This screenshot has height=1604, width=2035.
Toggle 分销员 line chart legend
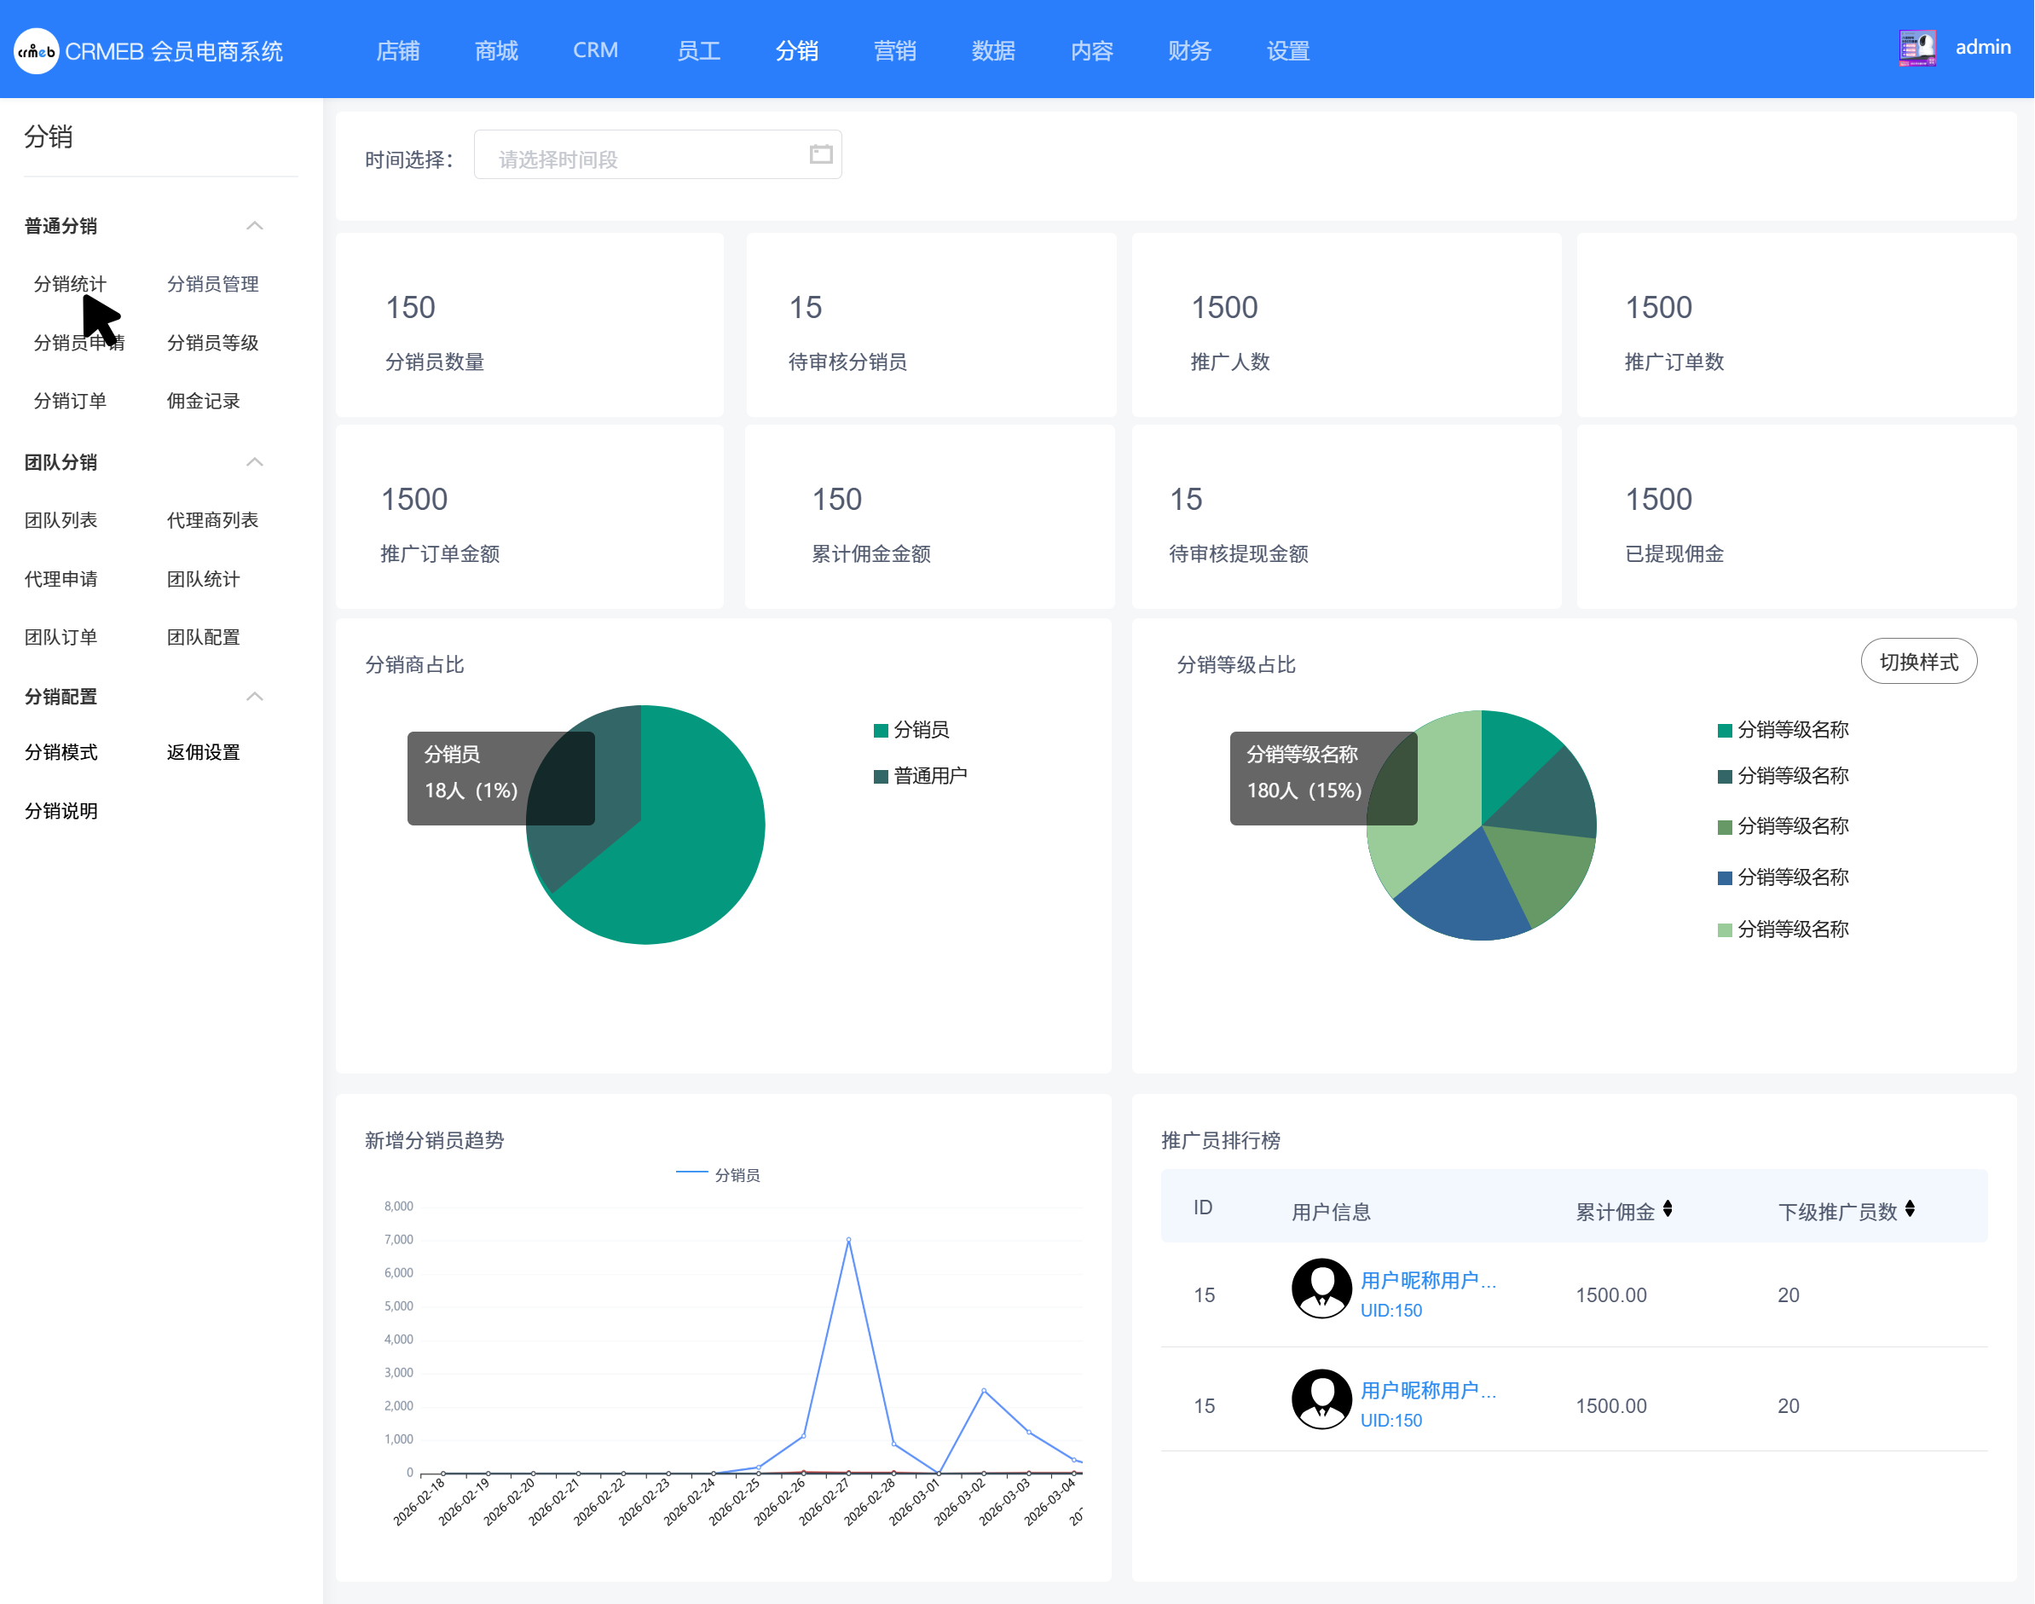coord(718,1174)
